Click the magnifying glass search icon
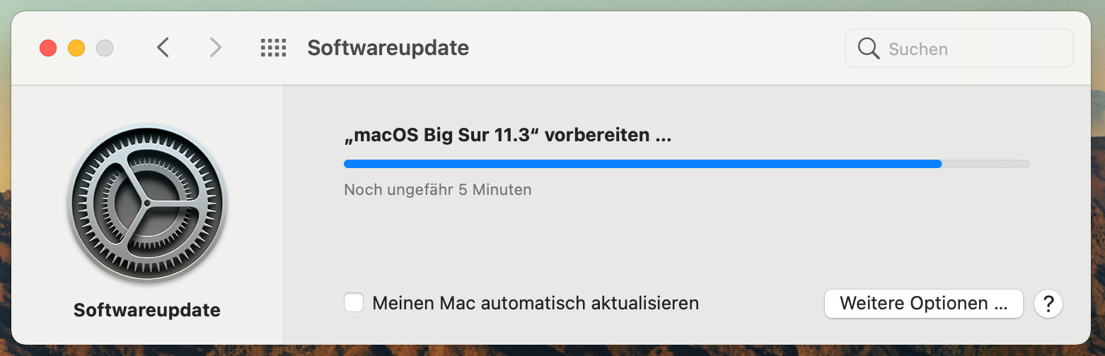 point(868,49)
